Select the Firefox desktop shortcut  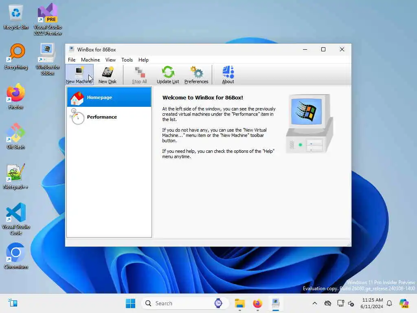point(16,96)
